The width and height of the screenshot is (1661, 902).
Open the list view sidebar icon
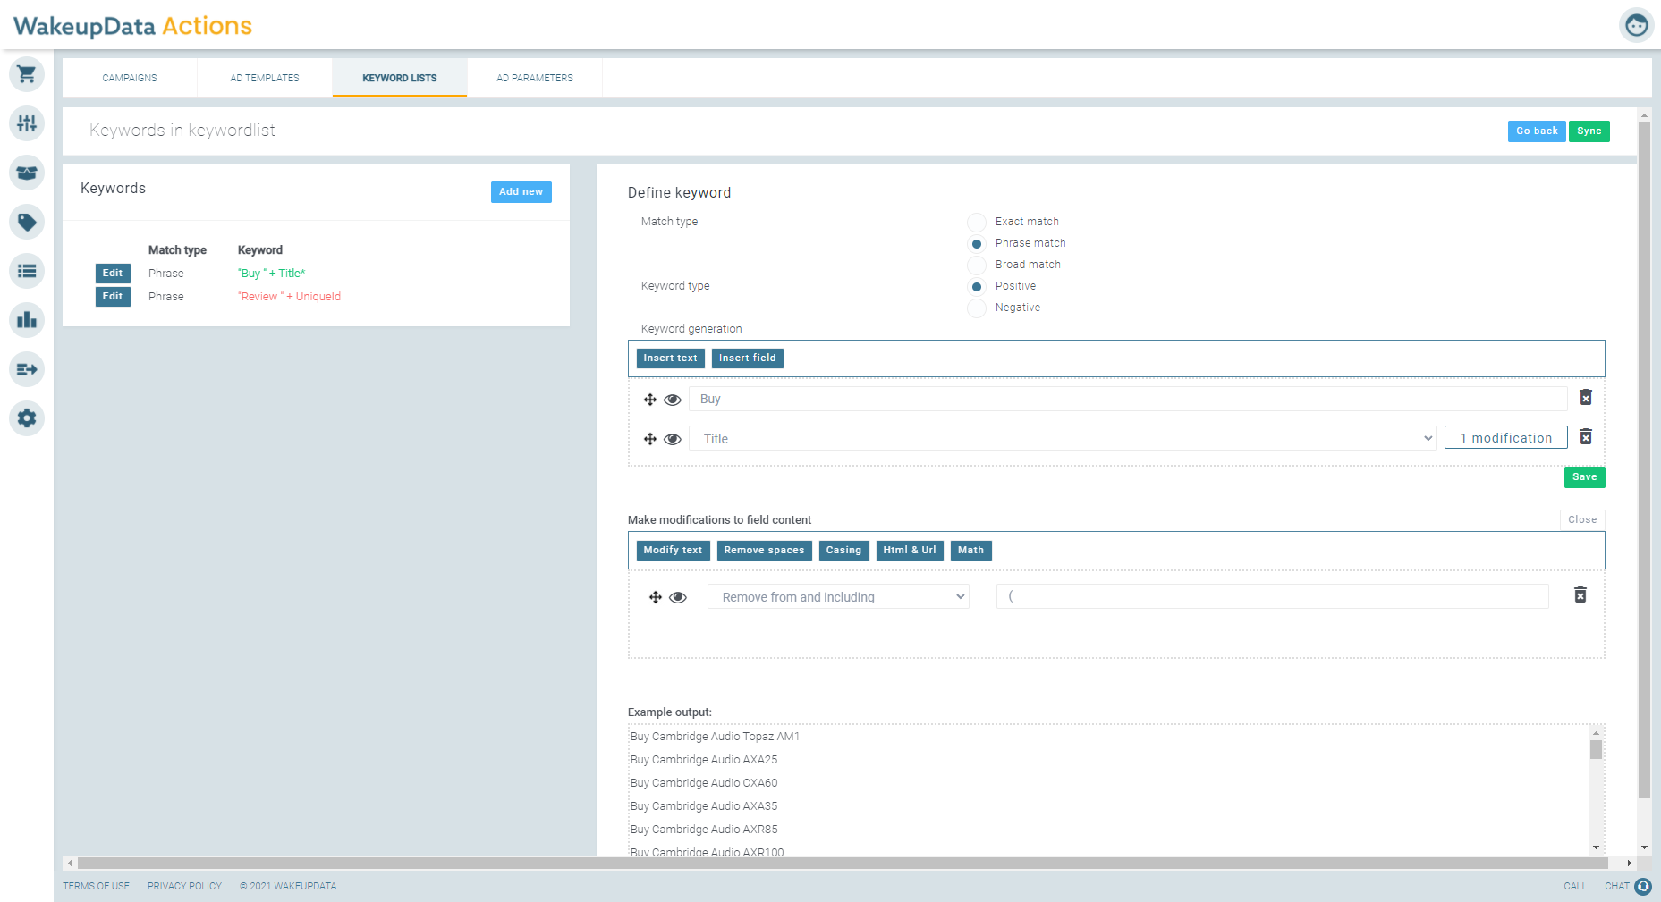pyautogui.click(x=27, y=271)
